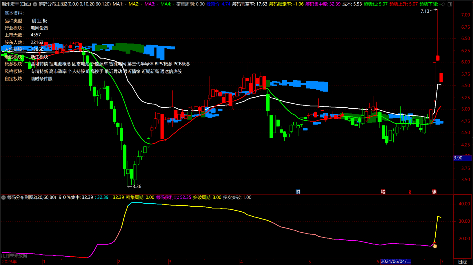Click the month 3 tick on time axis

170,262
